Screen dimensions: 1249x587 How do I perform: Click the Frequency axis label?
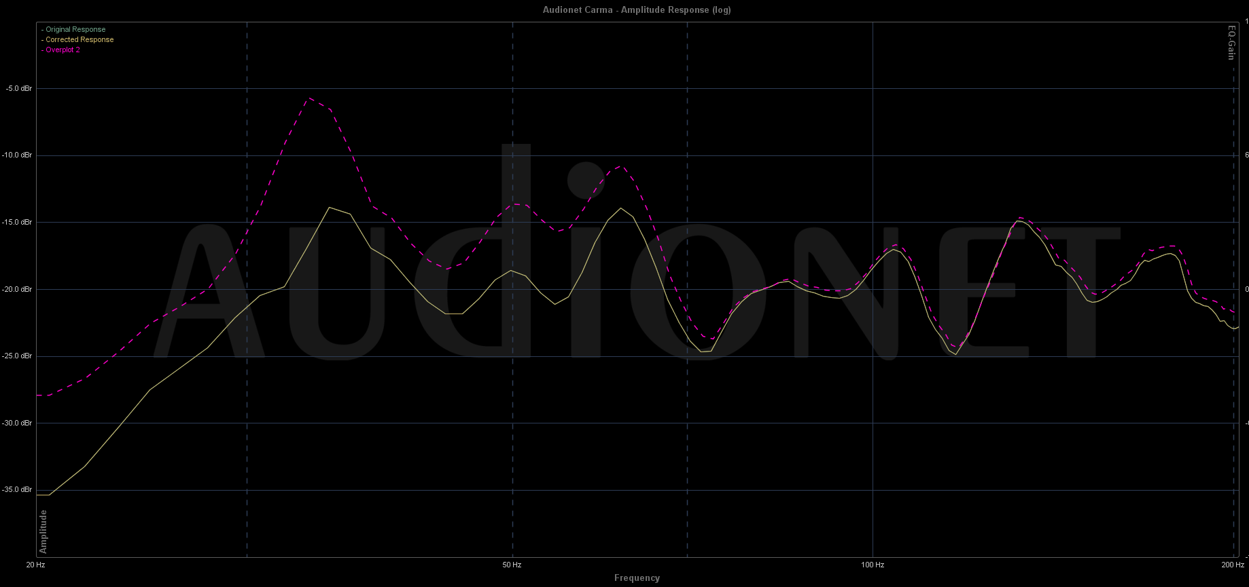637,578
